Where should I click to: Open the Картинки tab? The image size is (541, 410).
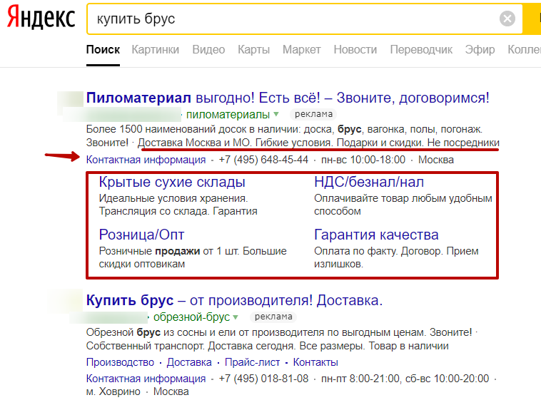156,50
